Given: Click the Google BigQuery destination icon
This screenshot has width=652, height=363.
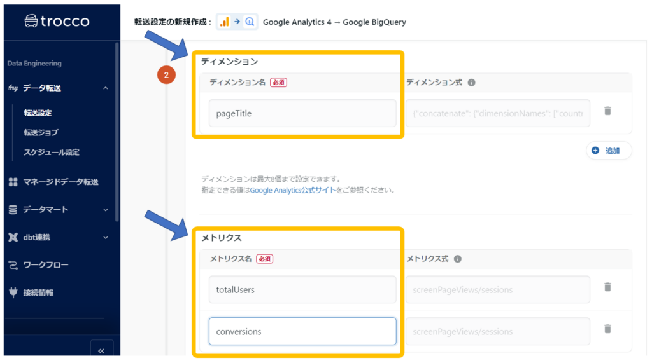Looking at the screenshot, I should (250, 22).
